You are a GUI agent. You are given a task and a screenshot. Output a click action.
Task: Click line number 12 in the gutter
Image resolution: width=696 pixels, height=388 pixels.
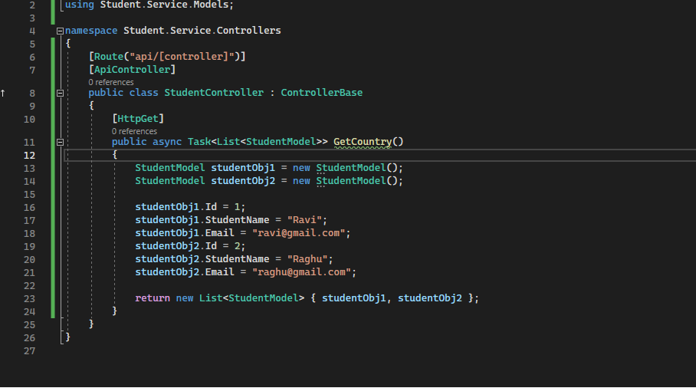coord(30,155)
